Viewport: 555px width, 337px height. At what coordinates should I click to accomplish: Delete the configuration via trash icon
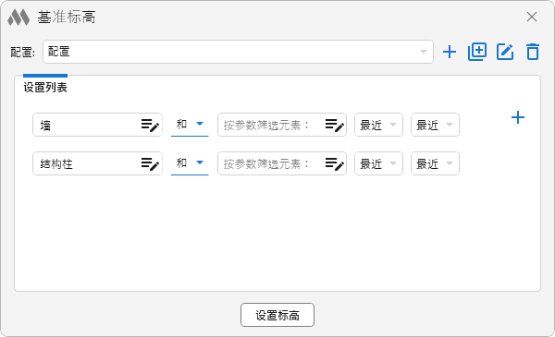click(533, 52)
